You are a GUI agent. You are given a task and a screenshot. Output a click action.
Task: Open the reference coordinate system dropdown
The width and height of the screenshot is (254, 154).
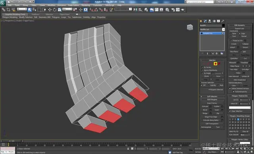click(x=67, y=9)
